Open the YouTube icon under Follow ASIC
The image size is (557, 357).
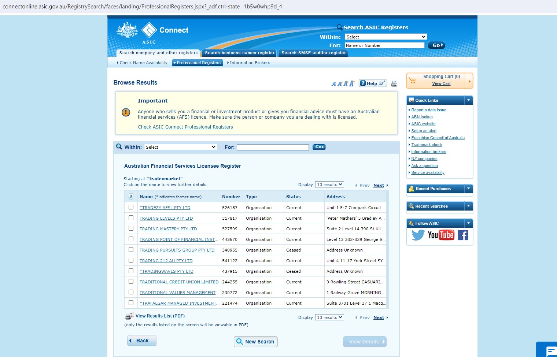pyautogui.click(x=441, y=235)
